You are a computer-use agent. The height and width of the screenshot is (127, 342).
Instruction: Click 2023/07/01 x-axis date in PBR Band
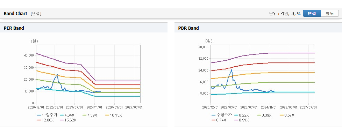coord(249,107)
